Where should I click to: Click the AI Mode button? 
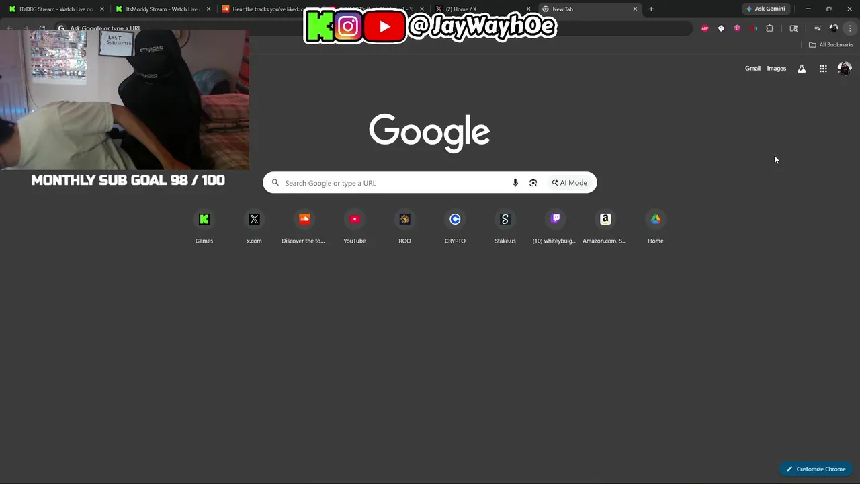tap(570, 183)
